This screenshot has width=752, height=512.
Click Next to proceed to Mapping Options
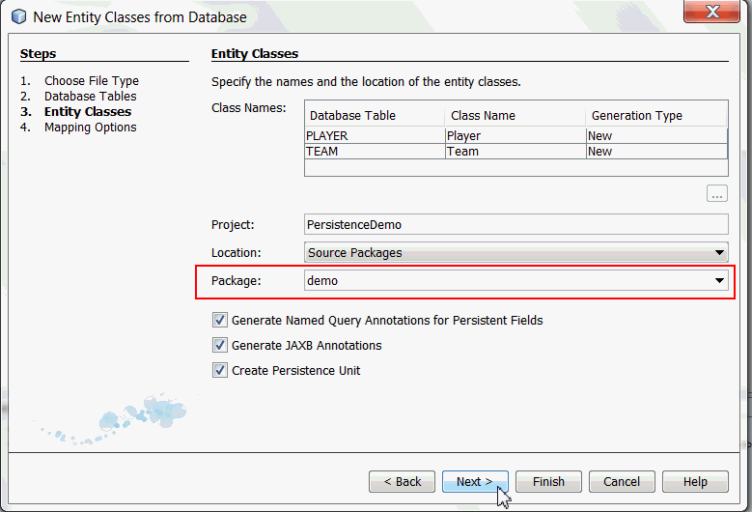tap(475, 481)
